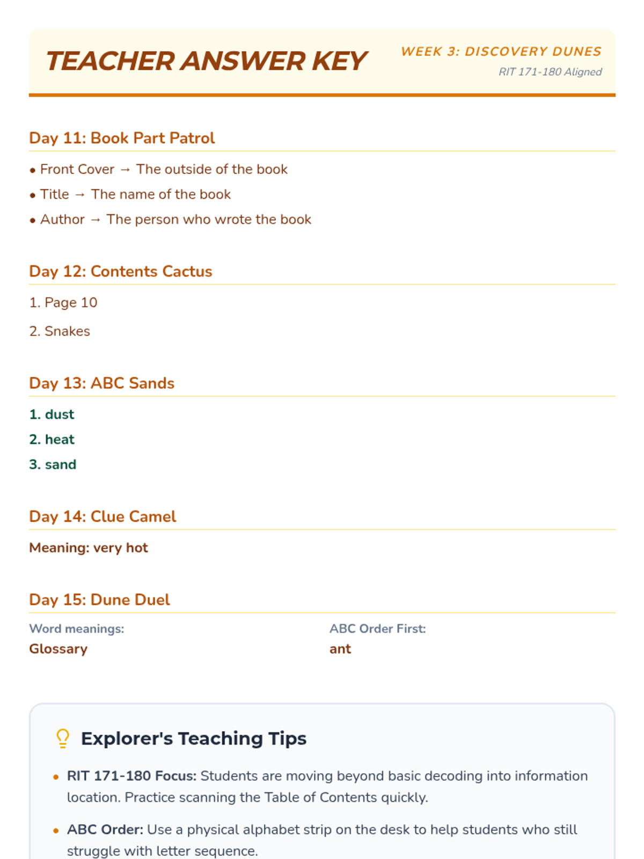Select the RIT 171-180 Aligned subtitle
The image size is (644, 859).
(x=550, y=72)
